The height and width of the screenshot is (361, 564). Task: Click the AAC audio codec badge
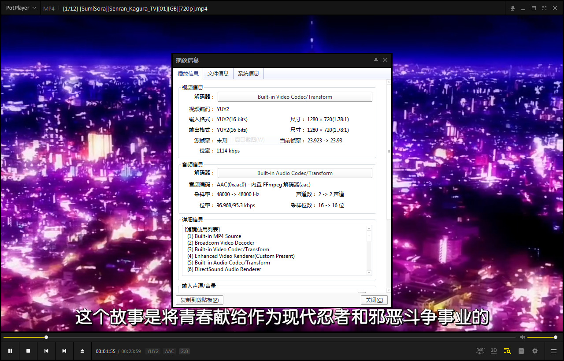tap(170, 351)
